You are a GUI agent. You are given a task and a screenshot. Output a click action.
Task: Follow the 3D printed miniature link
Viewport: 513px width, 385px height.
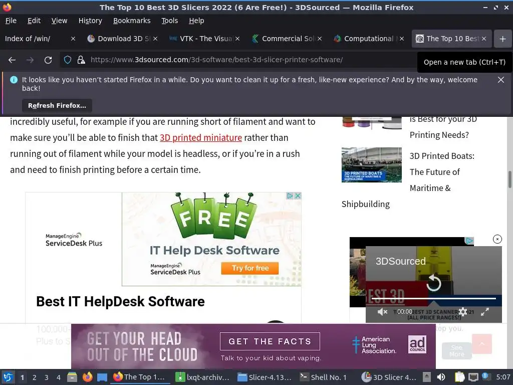coord(200,137)
